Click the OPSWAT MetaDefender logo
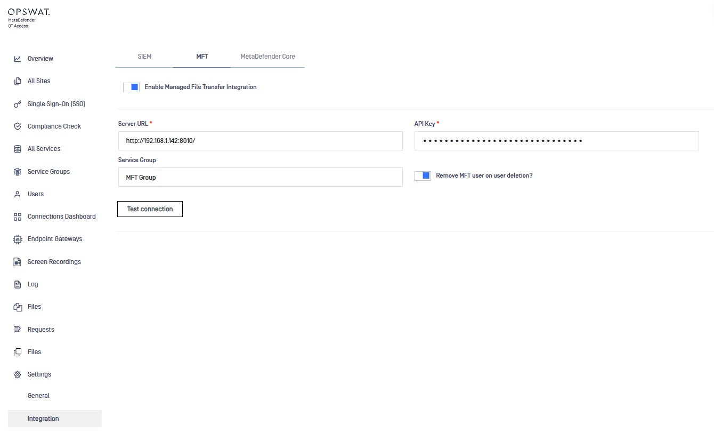This screenshot has width=714, height=440. point(29,18)
